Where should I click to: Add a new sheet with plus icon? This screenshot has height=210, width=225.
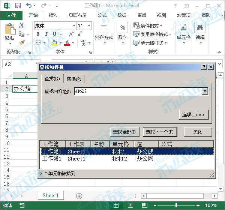(79, 196)
